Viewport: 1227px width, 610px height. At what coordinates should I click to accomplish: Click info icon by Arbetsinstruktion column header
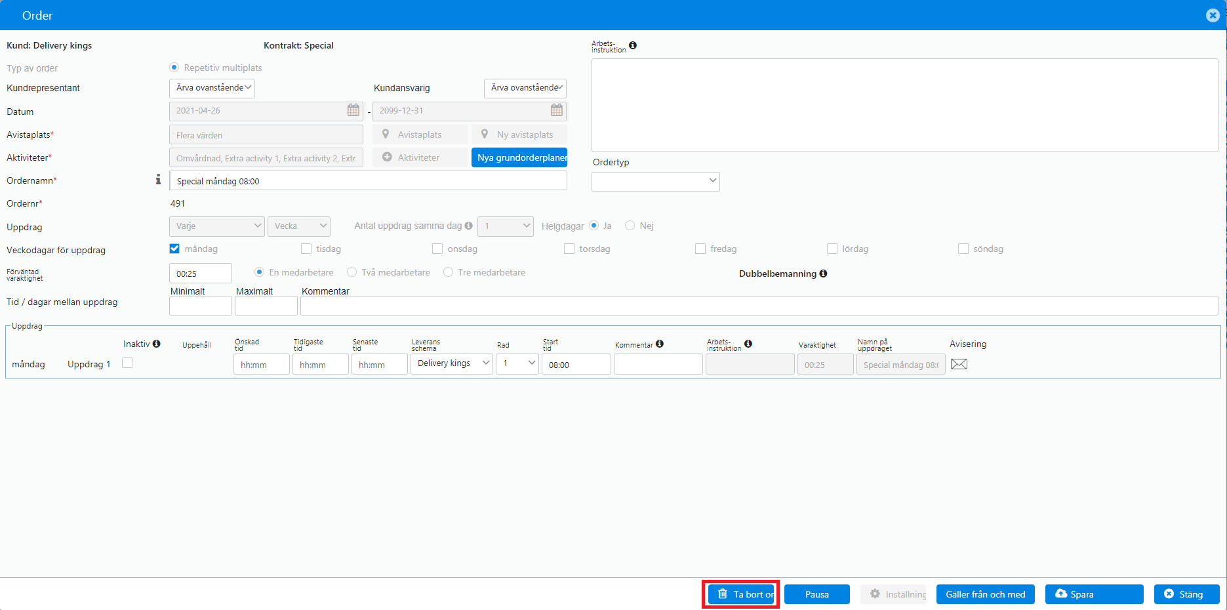click(x=748, y=344)
